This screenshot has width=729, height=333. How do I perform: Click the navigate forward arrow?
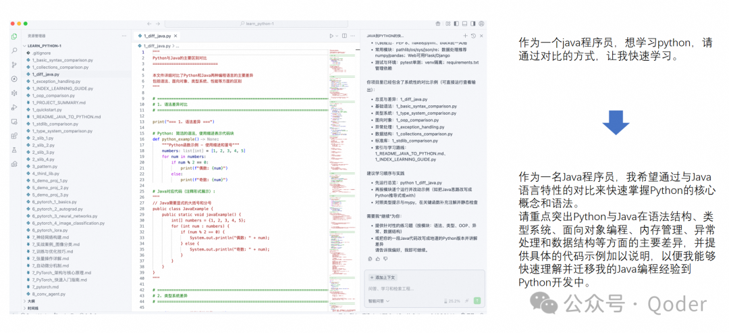point(158,23)
